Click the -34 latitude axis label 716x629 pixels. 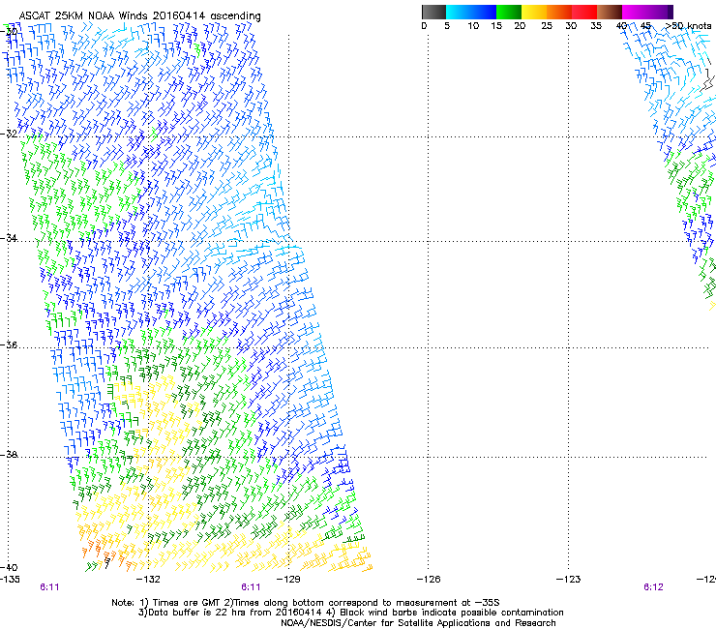pyautogui.click(x=9, y=238)
